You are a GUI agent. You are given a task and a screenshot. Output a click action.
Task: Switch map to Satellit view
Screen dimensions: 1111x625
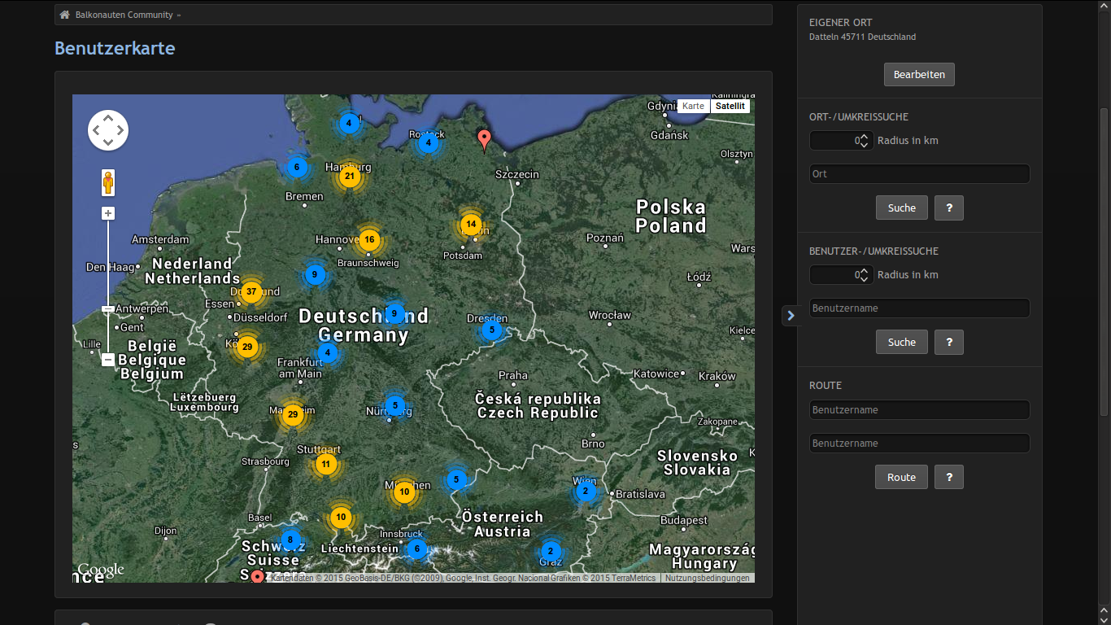pyautogui.click(x=730, y=107)
